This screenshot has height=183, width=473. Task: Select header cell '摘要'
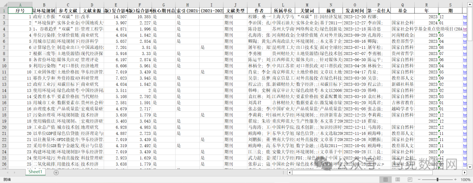pyautogui.click(x=331, y=10)
